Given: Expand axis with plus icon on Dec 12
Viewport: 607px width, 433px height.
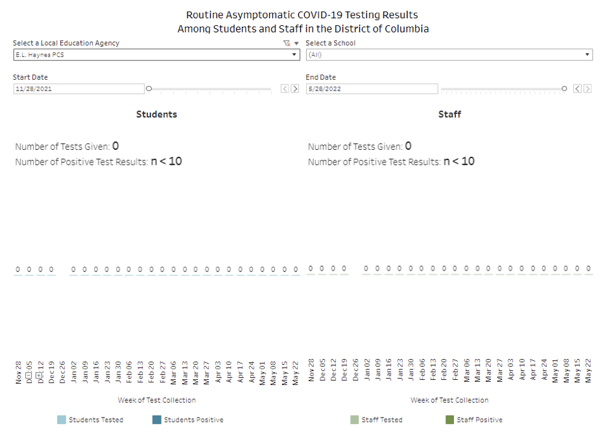Looking at the screenshot, I should click(40, 375).
